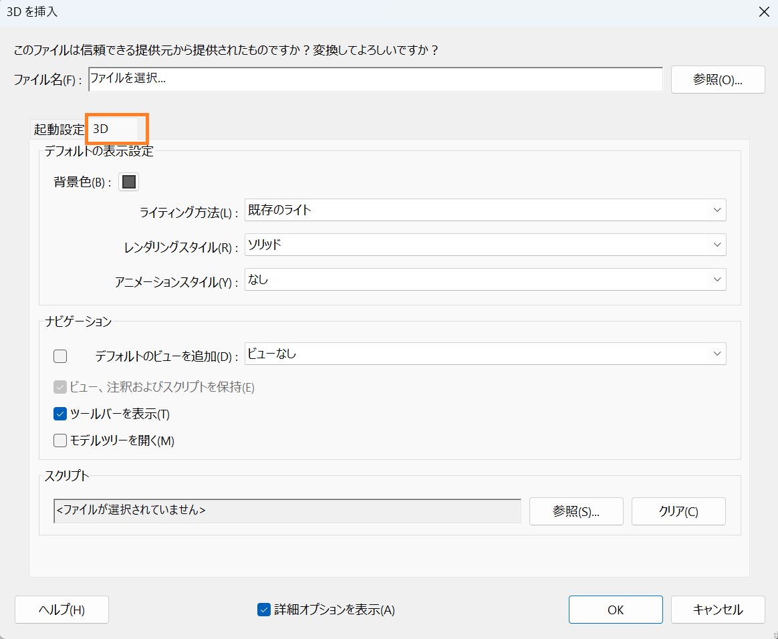Viewport: 778px width, 639px height.
Task: Close the 3D を挿入 dialog
Action: tap(764, 11)
